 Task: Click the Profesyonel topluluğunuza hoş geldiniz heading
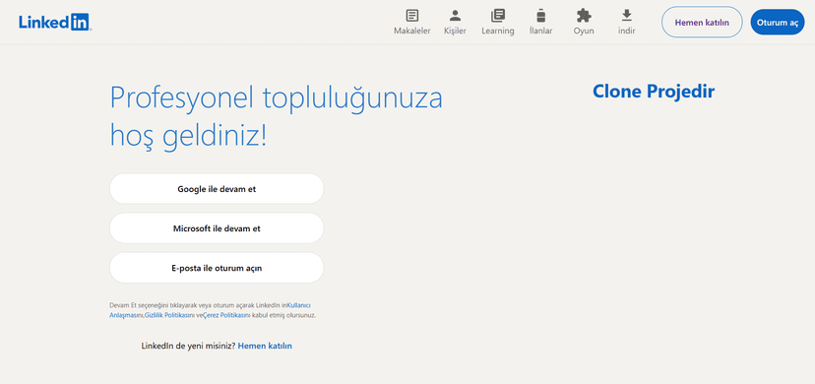pos(276,117)
